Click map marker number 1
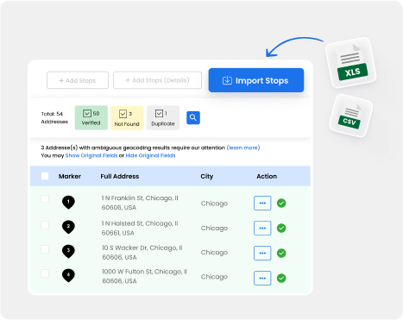 pos(68,203)
